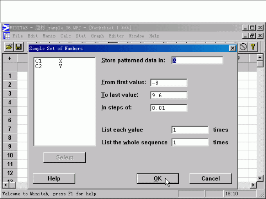This screenshot has height=199, width=266.
Task: Click the Help question mark toolbar icon
Action: [253, 47]
